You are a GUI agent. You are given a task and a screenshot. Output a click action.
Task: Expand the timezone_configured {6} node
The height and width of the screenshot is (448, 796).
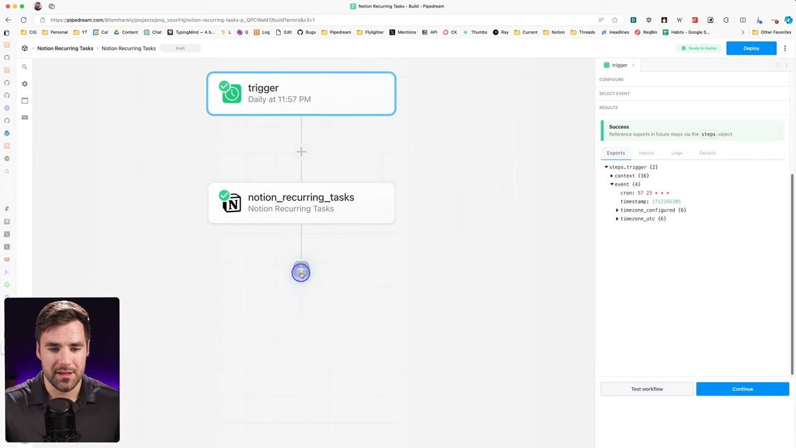click(618, 210)
